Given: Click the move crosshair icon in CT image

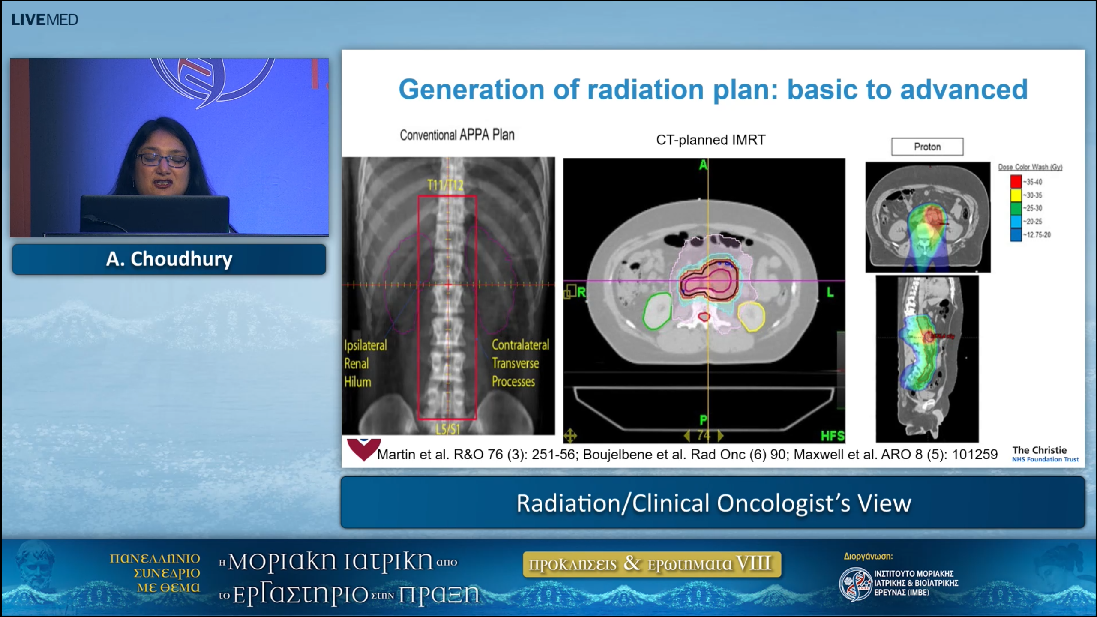Looking at the screenshot, I should coord(570,436).
